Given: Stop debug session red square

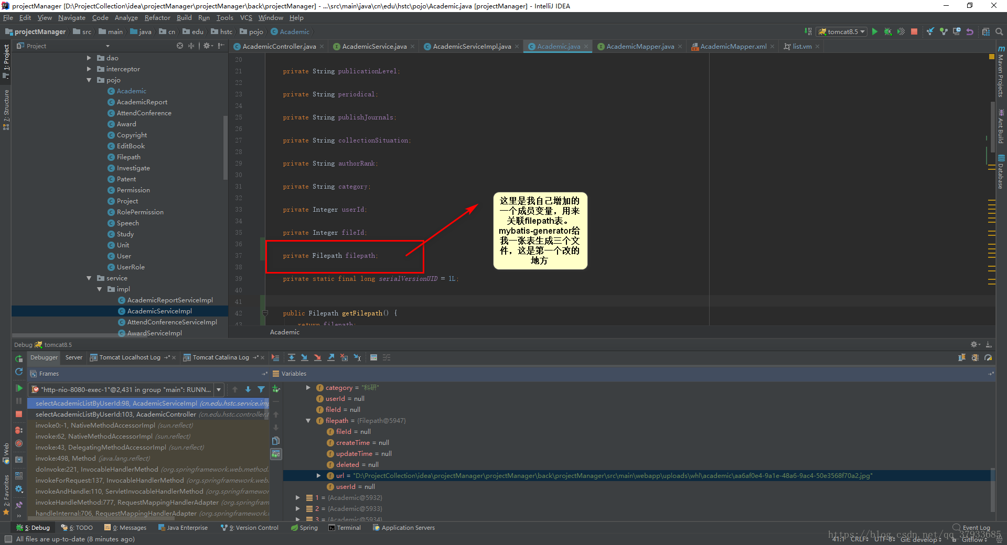Looking at the screenshot, I should (x=19, y=414).
